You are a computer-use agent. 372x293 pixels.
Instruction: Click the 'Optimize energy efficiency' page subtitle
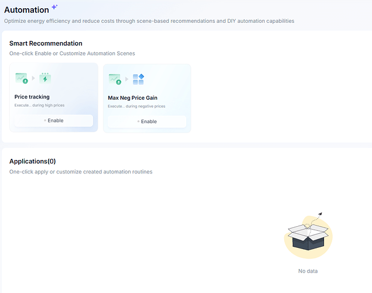pyautogui.click(x=149, y=21)
